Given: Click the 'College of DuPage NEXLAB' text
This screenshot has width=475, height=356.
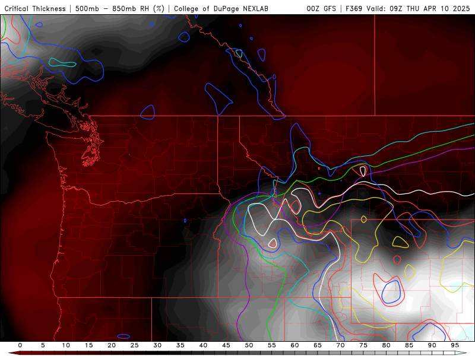Looking at the screenshot, I should coord(221,8).
